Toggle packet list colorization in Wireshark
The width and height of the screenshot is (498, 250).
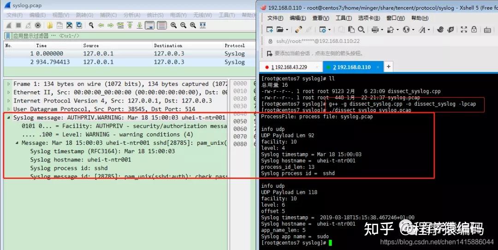162,25
